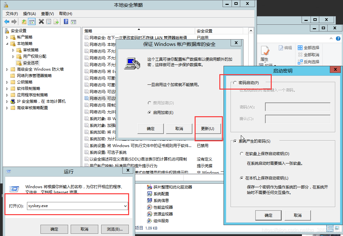Expand the 帐户策略 tree node

[x=7, y=37]
